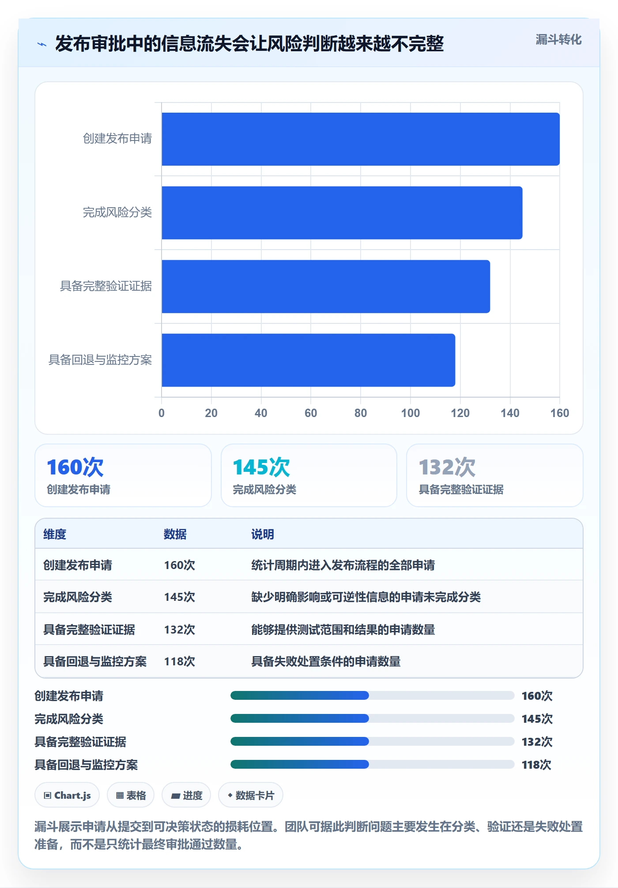Click the page title 发布审批中的信息流失会让风险判断越来越不完整

(x=249, y=44)
